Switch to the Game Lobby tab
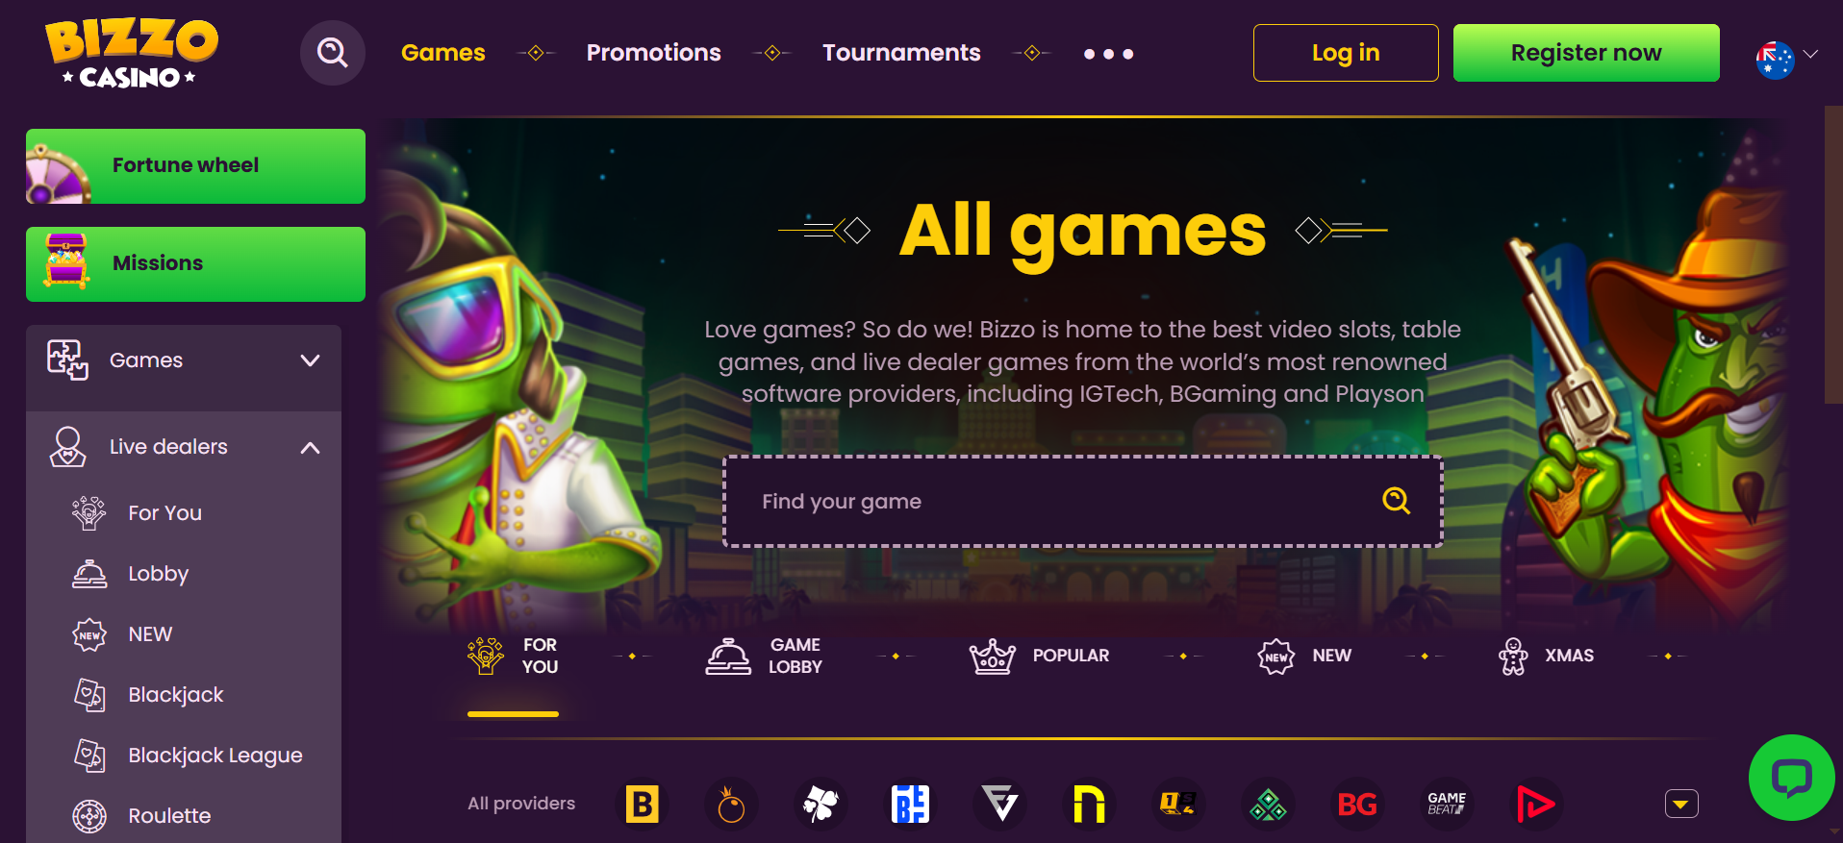The image size is (1843, 843). (764, 656)
